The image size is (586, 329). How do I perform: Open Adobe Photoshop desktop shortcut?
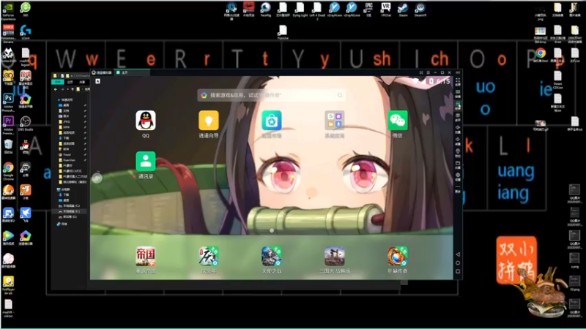point(8,102)
